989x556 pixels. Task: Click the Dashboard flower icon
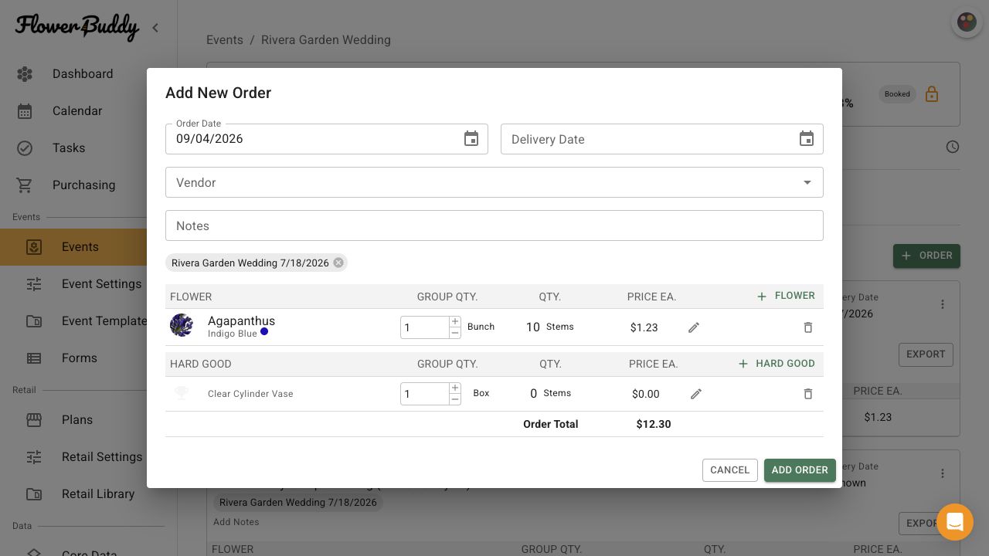click(x=25, y=74)
